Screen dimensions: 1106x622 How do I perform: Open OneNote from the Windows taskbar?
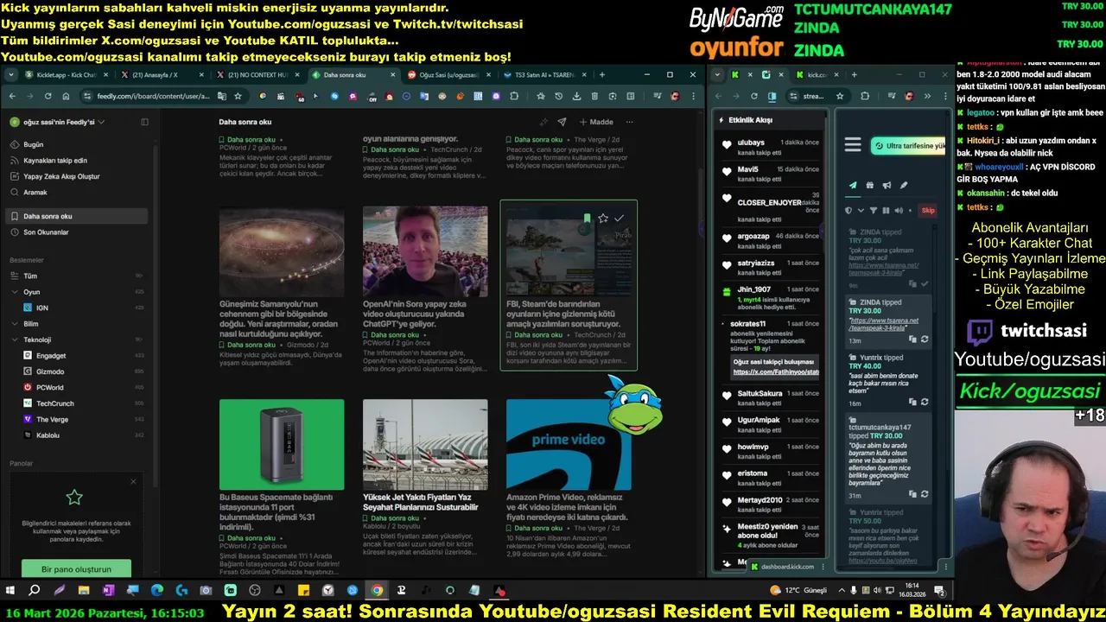108,591
